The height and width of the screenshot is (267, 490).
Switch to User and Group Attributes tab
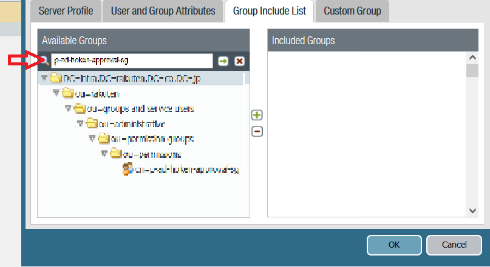click(163, 11)
